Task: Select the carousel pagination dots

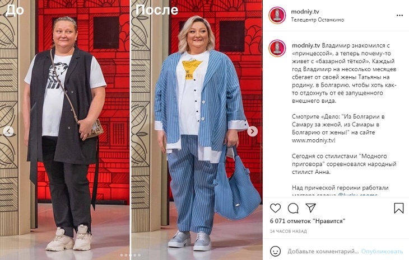Action: 131,256
